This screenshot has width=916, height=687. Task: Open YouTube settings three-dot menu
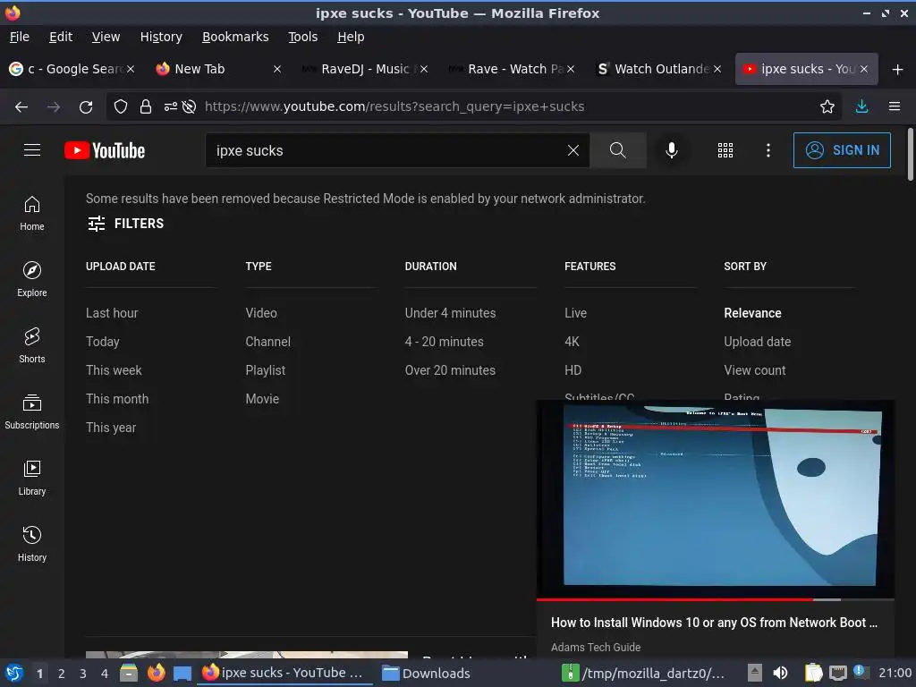768,150
